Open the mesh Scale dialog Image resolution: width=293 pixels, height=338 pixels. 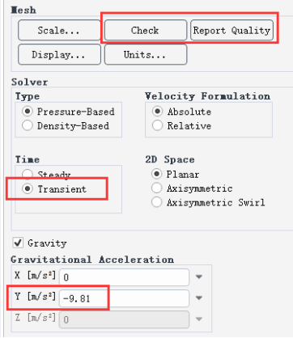pyautogui.click(x=59, y=30)
